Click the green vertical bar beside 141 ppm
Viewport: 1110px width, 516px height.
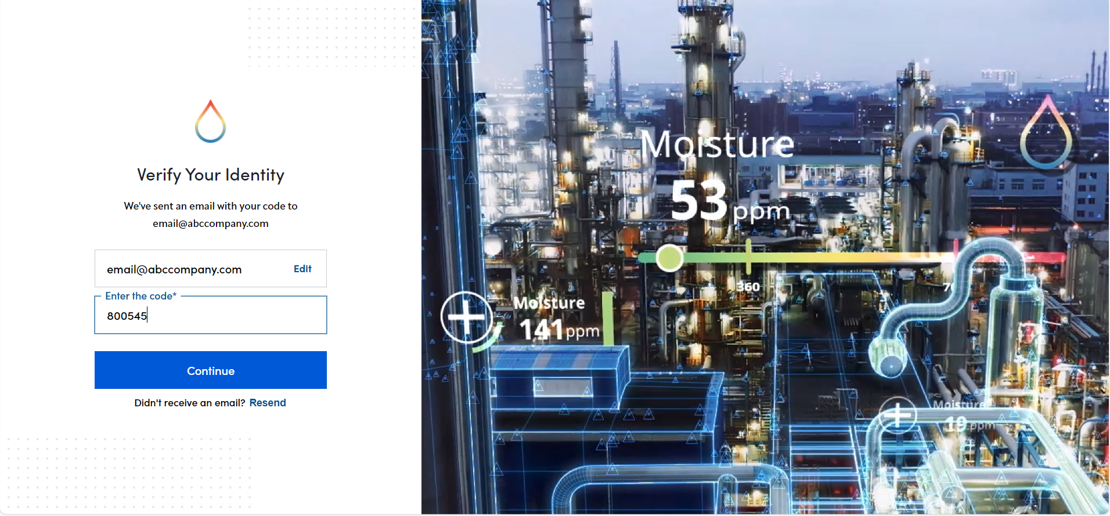607,318
